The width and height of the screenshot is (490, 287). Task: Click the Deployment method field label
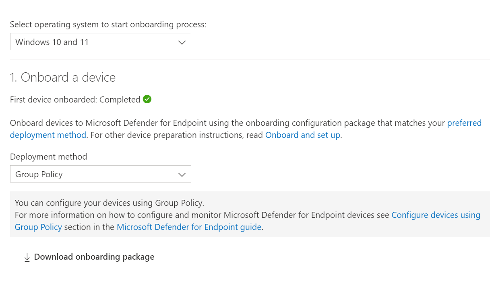[49, 156]
